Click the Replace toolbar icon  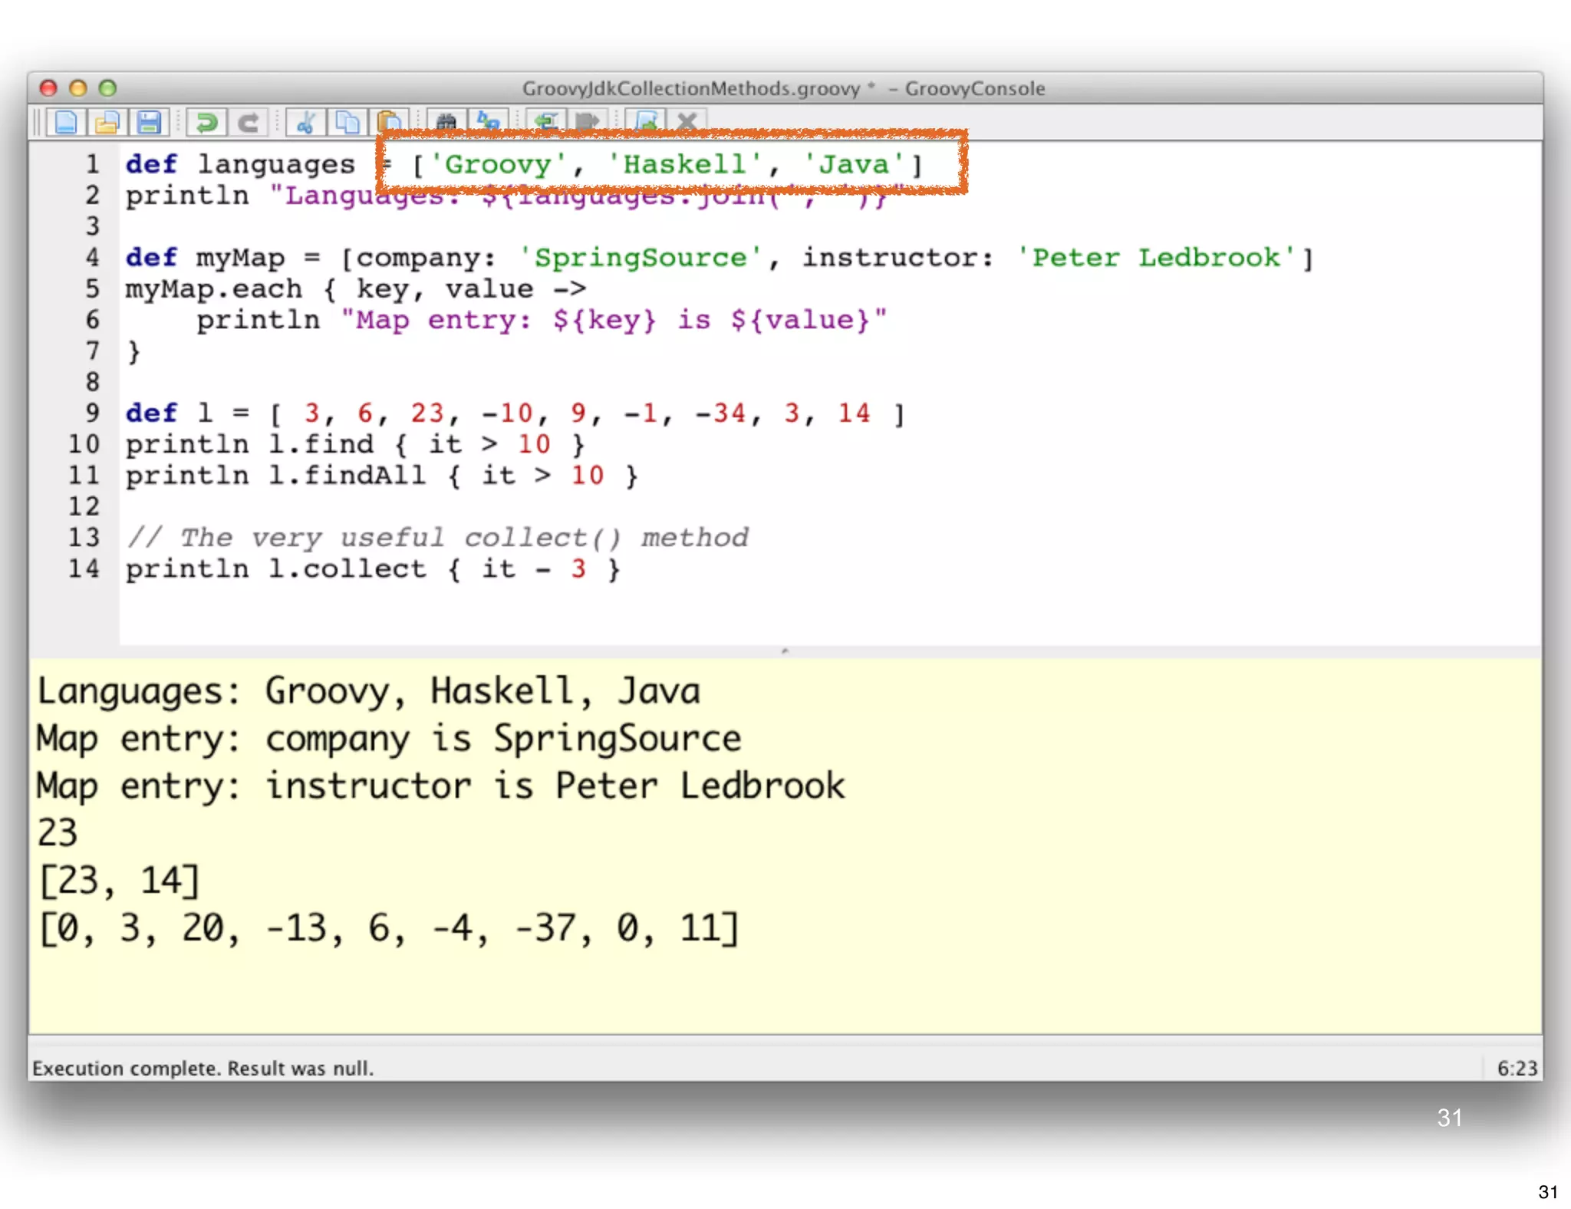click(x=488, y=121)
